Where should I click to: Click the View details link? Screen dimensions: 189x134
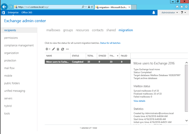[139, 101]
